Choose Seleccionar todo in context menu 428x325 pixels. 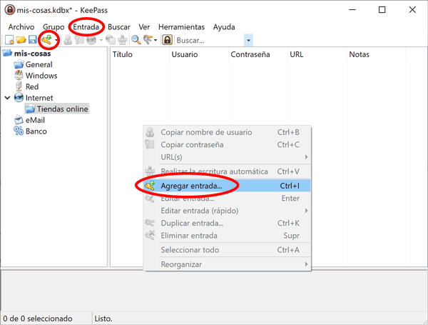tap(228, 250)
